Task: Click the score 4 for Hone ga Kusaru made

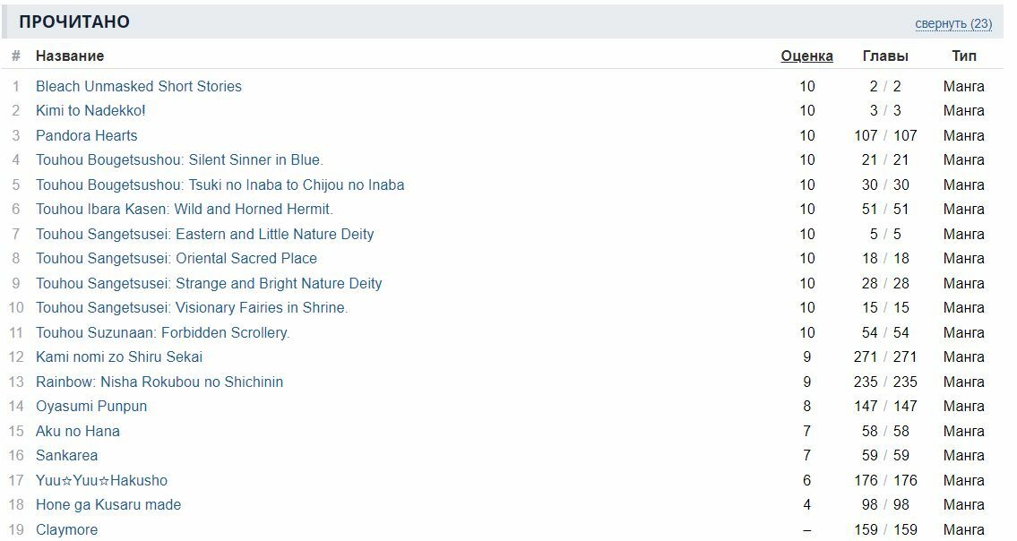Action: point(806,504)
